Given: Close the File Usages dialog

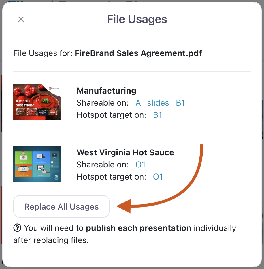Looking at the screenshot, I should [x=21, y=19].
